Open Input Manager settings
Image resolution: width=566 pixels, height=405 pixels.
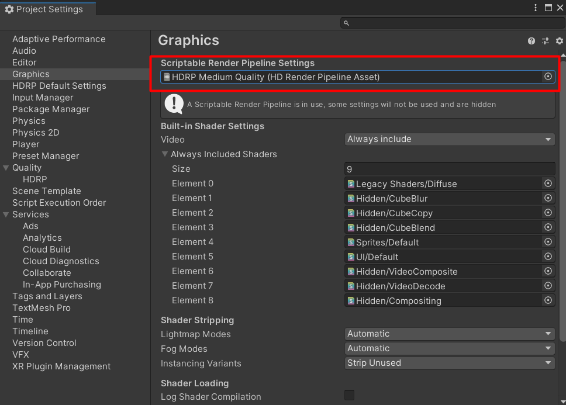coord(43,98)
